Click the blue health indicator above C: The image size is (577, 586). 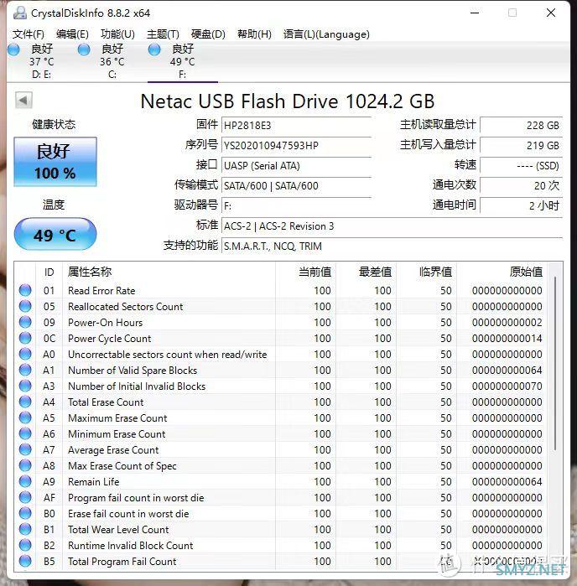pyautogui.click(x=84, y=49)
